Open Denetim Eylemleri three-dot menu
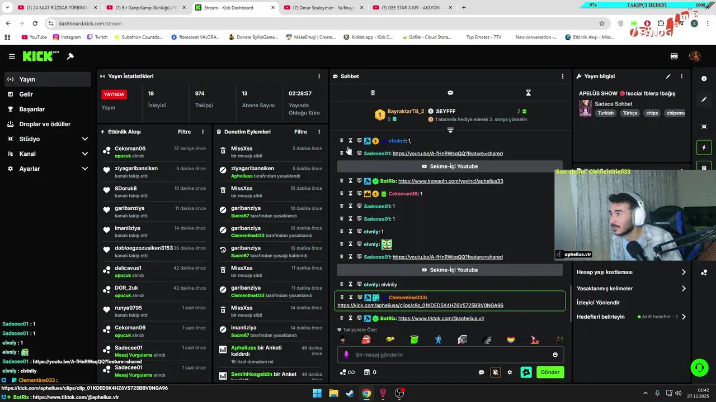 click(319, 132)
